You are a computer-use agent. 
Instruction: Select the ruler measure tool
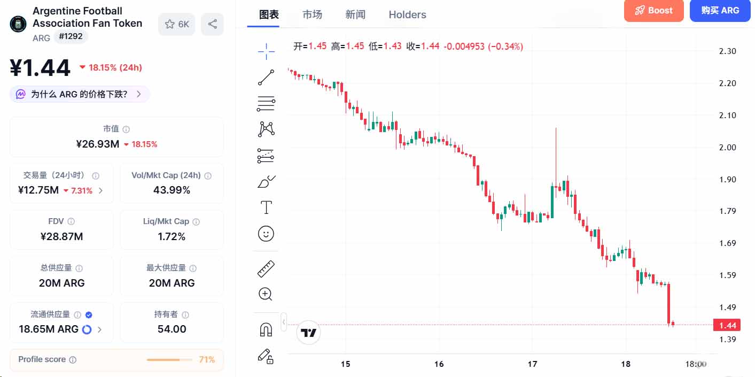coord(266,268)
